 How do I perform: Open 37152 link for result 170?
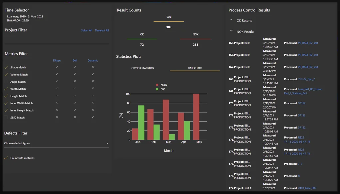(302, 103)
